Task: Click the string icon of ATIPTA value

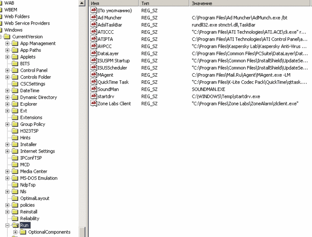Action: point(94,39)
